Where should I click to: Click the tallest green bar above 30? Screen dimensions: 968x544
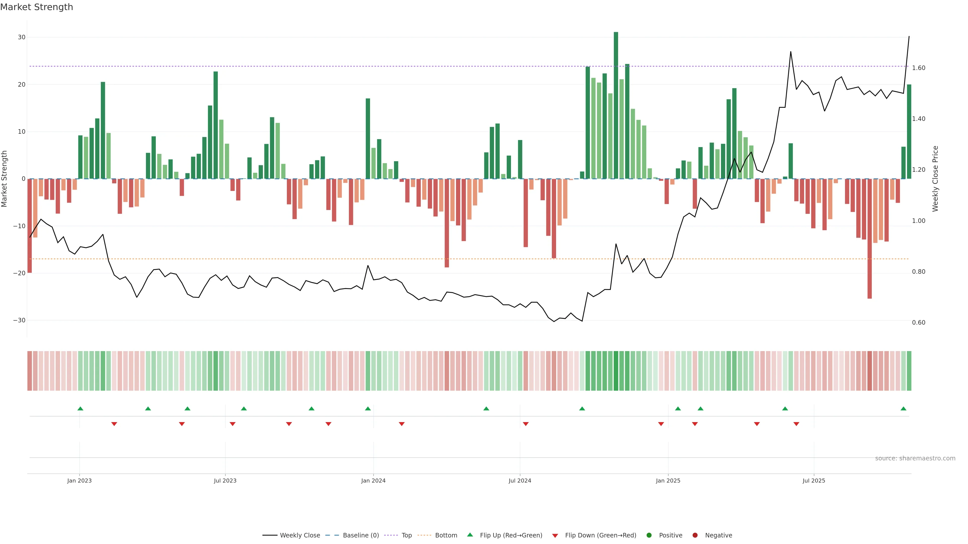pos(616,105)
